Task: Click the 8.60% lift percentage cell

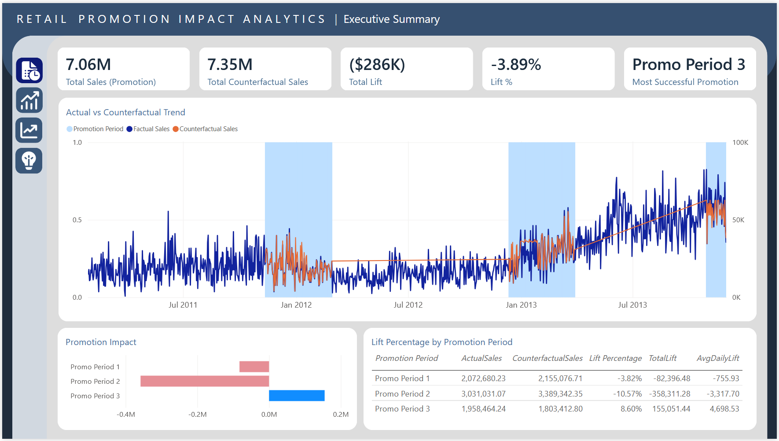Action: (631, 409)
